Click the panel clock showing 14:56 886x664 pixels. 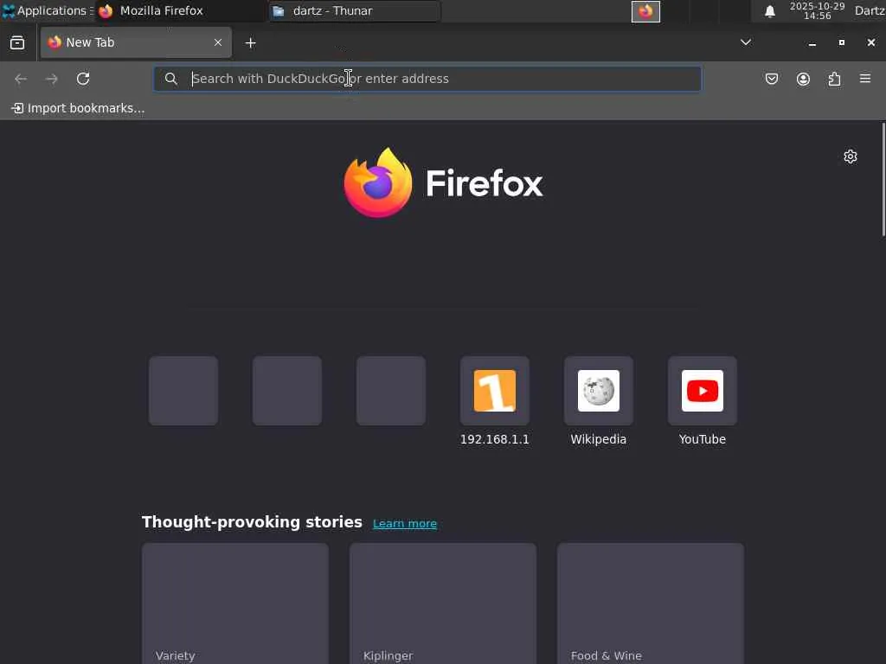[x=817, y=10]
